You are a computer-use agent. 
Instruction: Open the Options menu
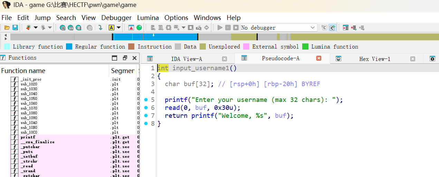pyautogui.click(x=176, y=18)
